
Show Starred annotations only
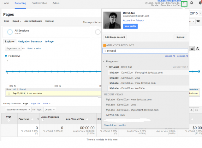coord(22,89)
